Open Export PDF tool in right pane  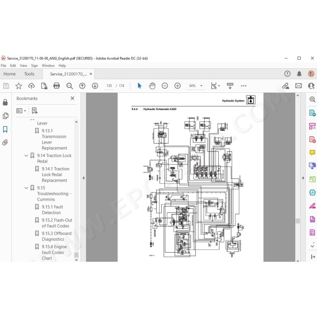(312, 113)
